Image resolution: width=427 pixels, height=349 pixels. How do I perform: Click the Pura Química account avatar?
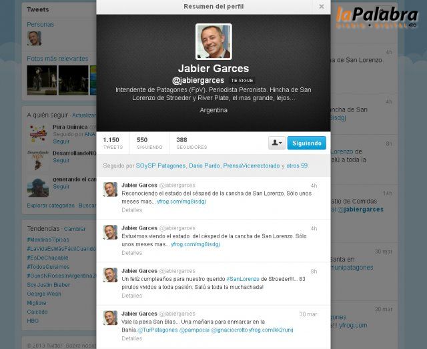click(x=38, y=133)
